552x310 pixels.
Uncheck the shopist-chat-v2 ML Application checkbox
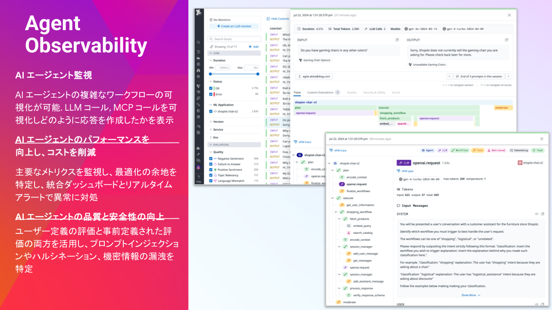coord(211,111)
